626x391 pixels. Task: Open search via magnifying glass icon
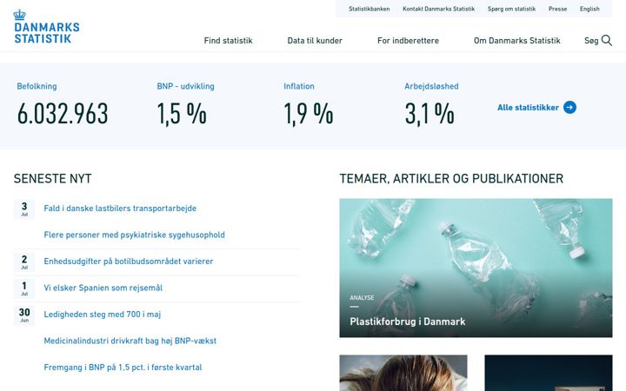pyautogui.click(x=607, y=40)
